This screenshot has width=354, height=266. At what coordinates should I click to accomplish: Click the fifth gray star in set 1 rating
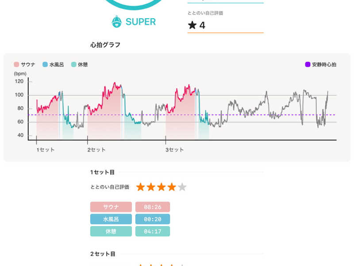coord(182,187)
